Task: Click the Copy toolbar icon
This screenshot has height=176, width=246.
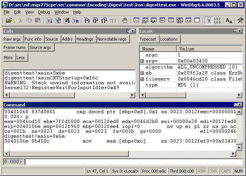Action: (29, 21)
